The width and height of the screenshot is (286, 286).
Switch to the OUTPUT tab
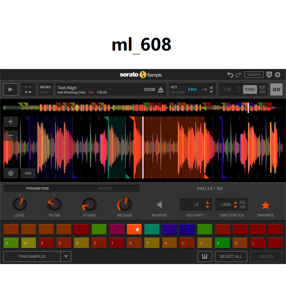(105, 188)
